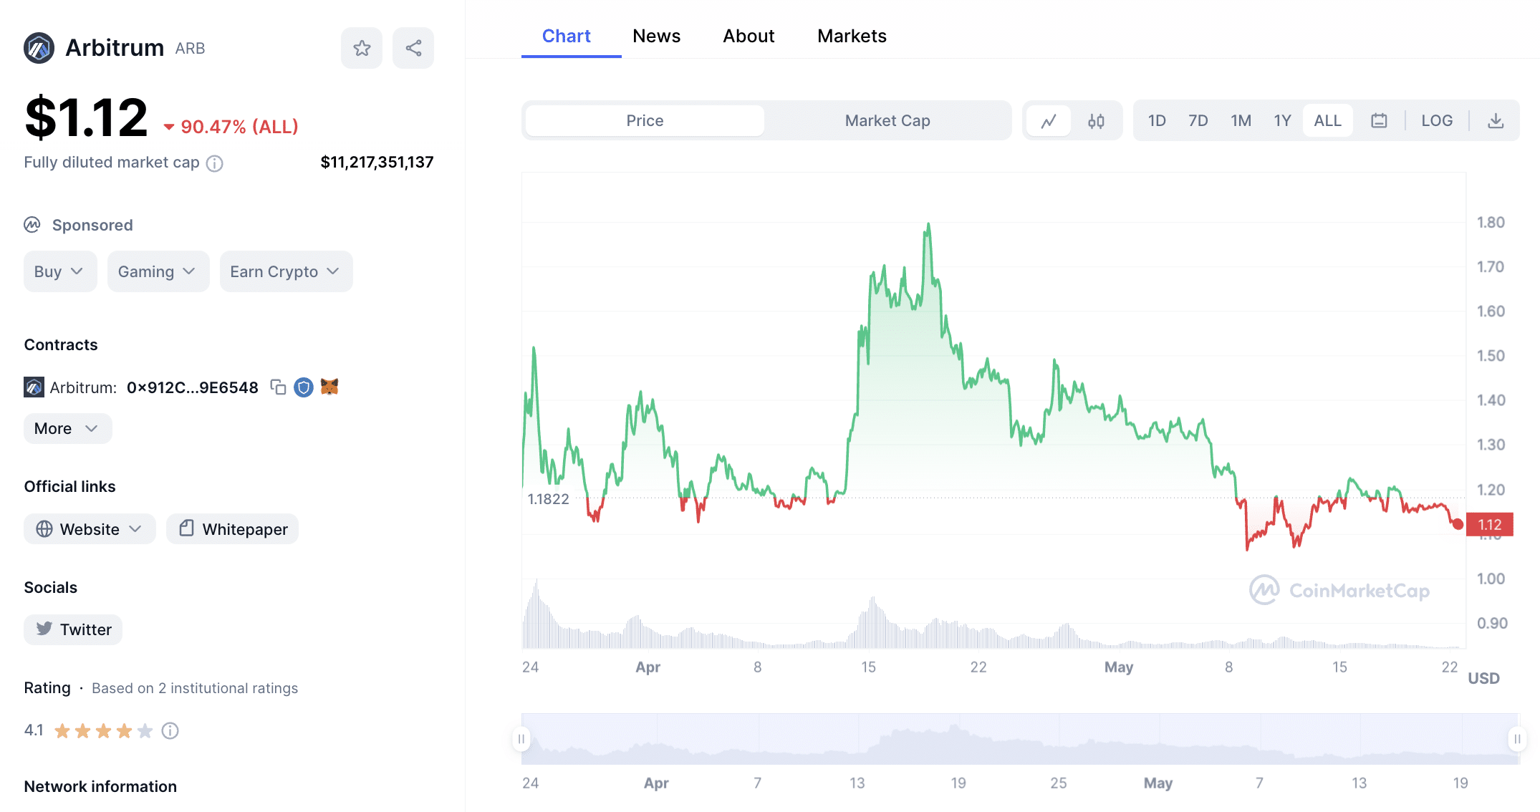This screenshot has width=1540, height=812.
Task: Expand the Earn Crypto dropdown
Action: [286, 271]
